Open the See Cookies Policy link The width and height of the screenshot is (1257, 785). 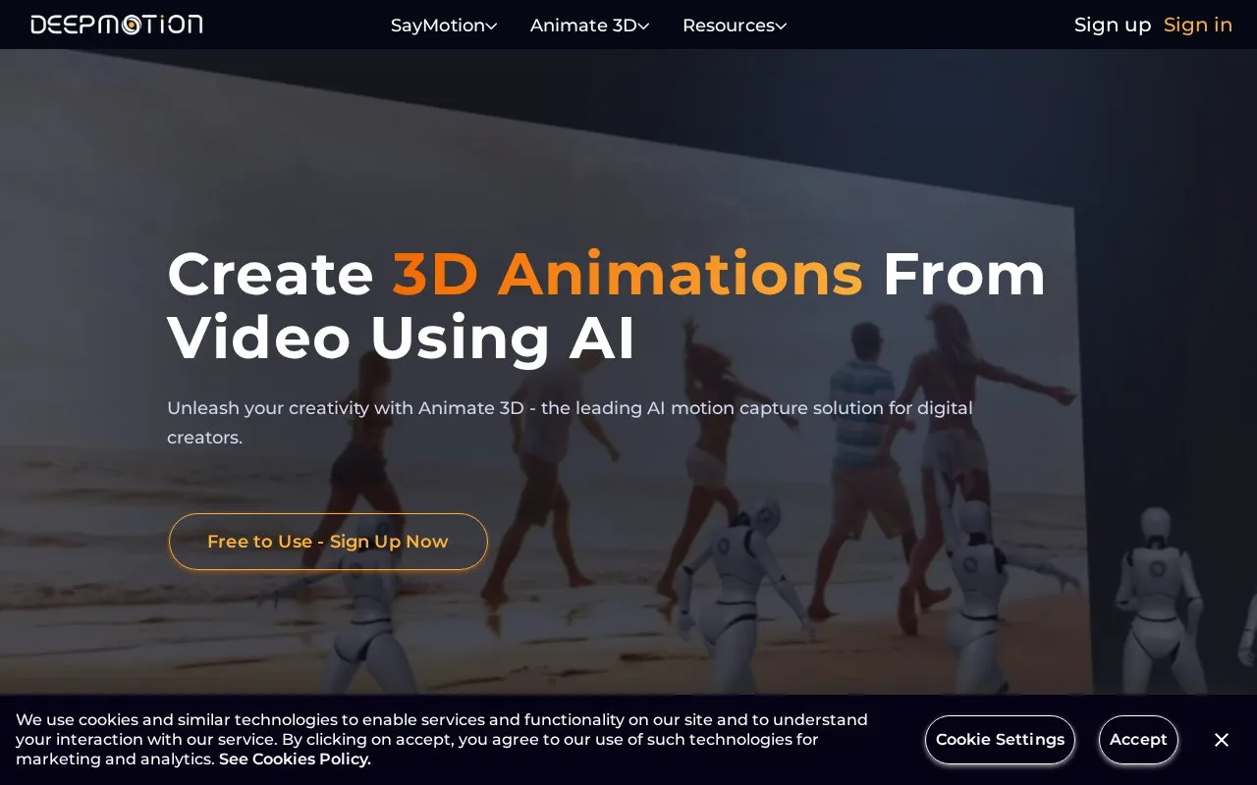pyautogui.click(x=295, y=759)
